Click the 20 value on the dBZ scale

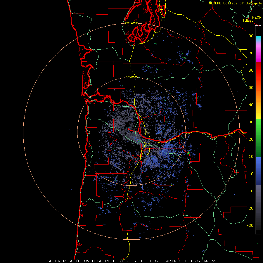(251, 139)
